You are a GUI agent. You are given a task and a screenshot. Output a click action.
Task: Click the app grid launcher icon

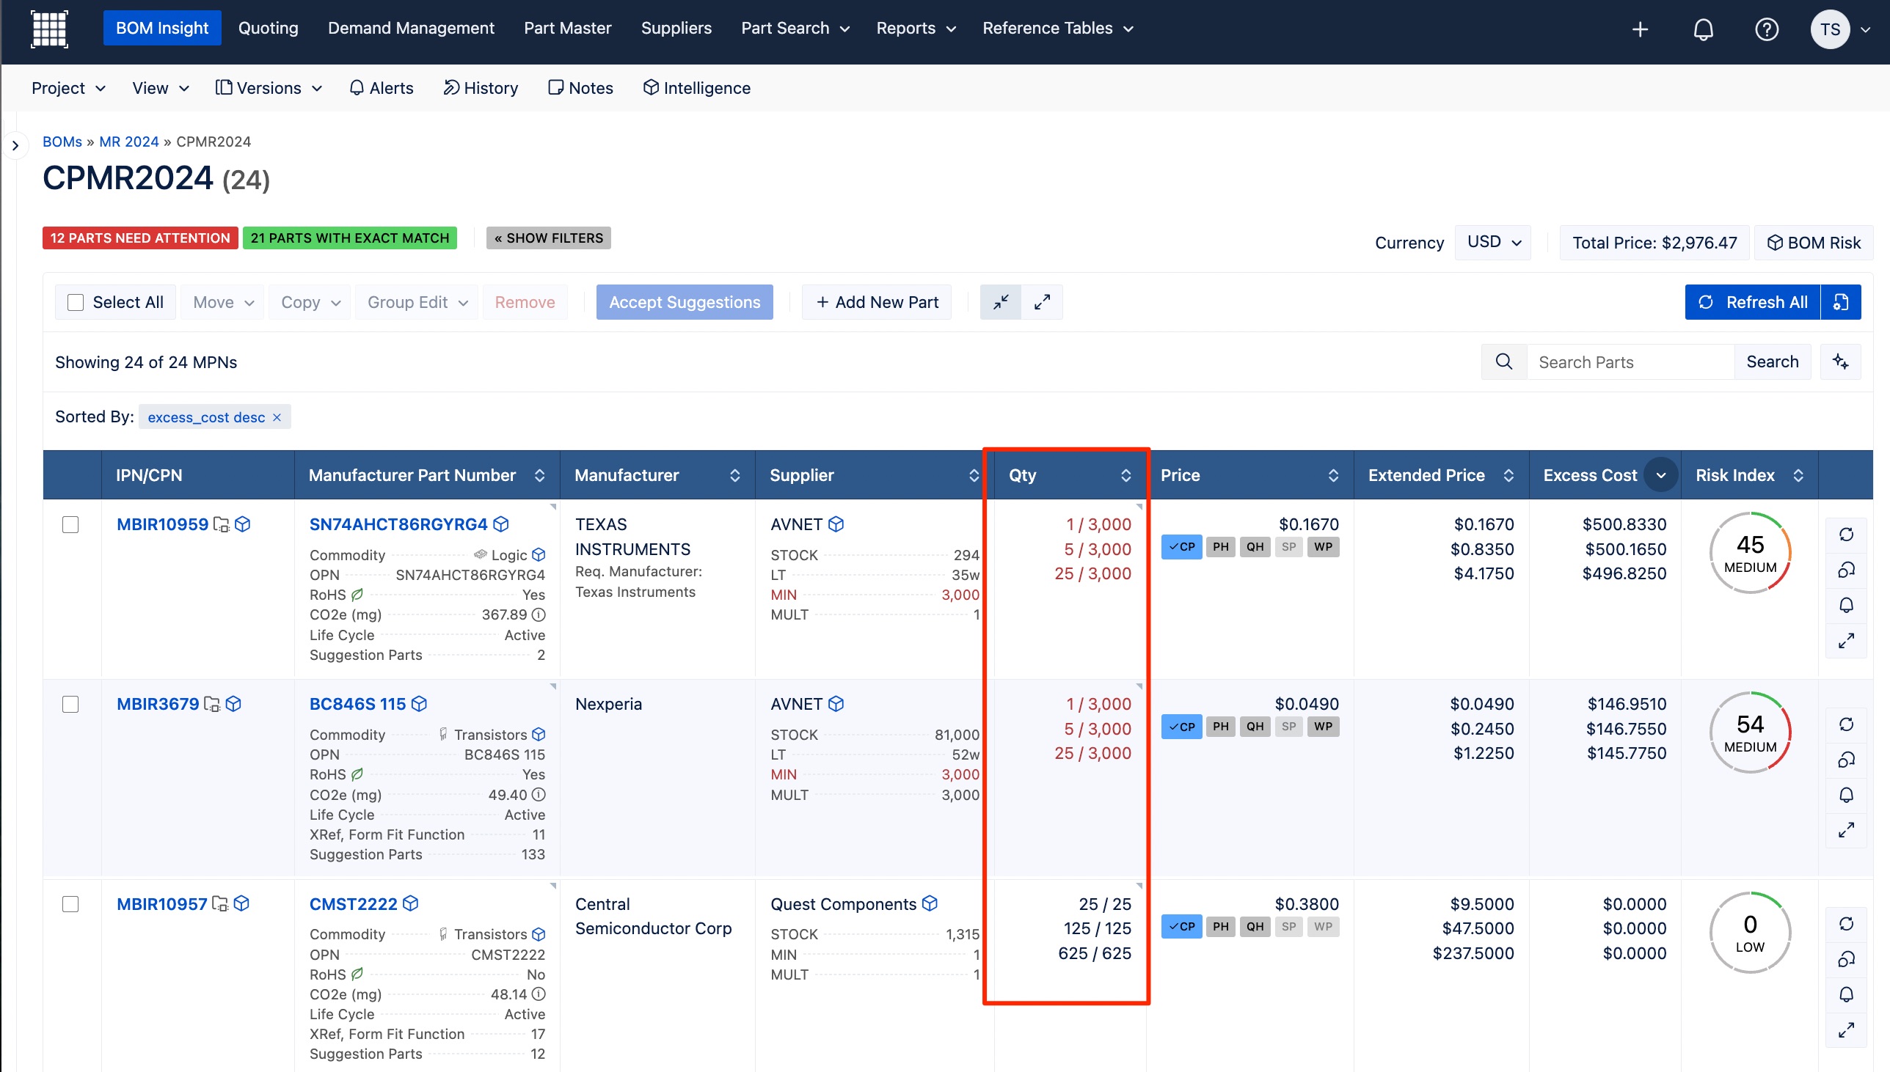49,29
